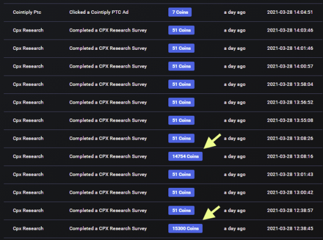Click 'a day ago' in the 13:58:04 row

235,84
